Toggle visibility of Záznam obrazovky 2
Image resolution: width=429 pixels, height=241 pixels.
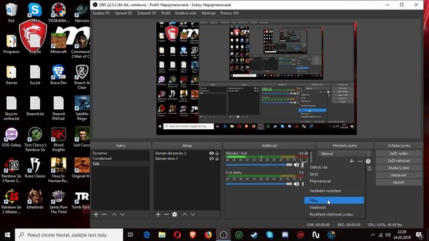pyautogui.click(x=212, y=153)
